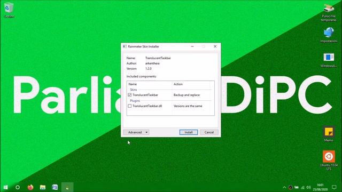Open the Recycle Bin desktop icon
342x192 pixels.
tap(9, 10)
